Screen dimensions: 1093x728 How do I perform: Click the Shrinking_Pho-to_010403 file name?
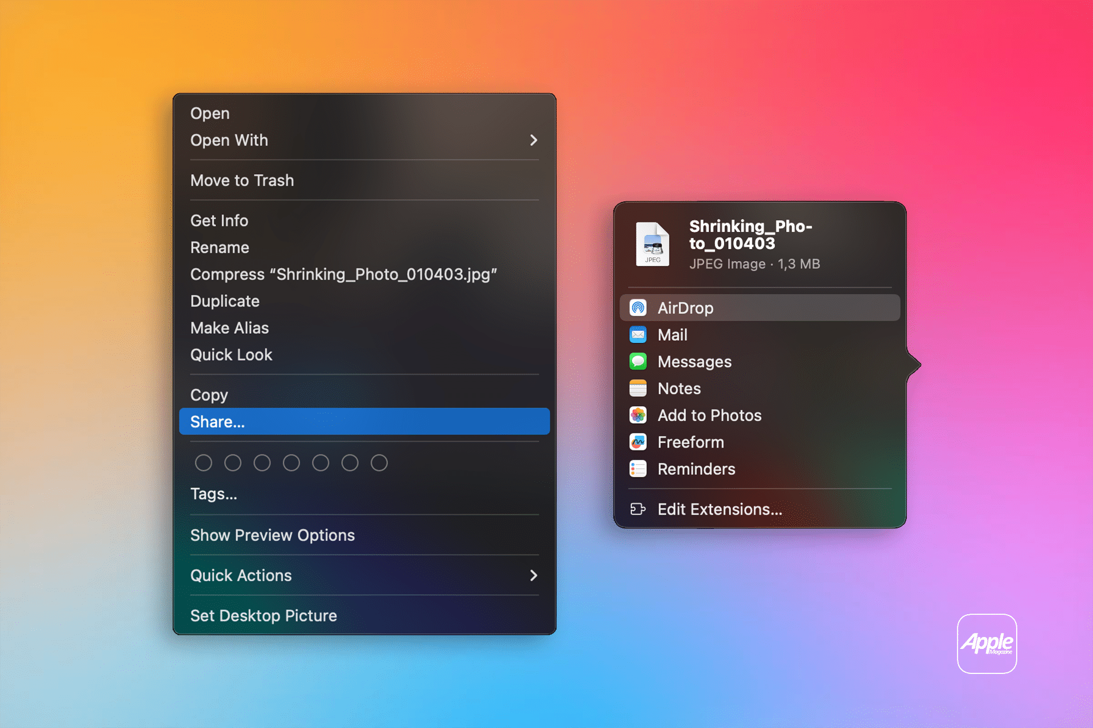750,234
